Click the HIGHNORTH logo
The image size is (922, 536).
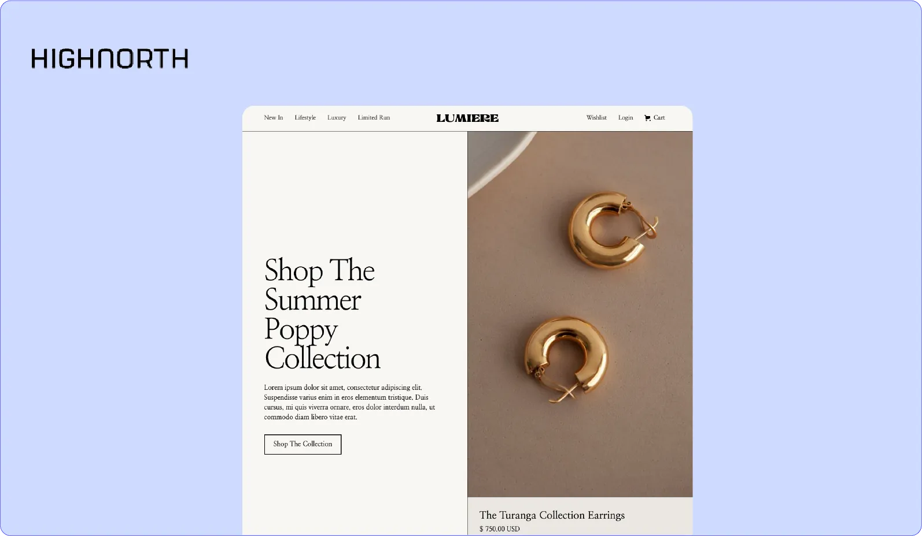click(x=110, y=58)
